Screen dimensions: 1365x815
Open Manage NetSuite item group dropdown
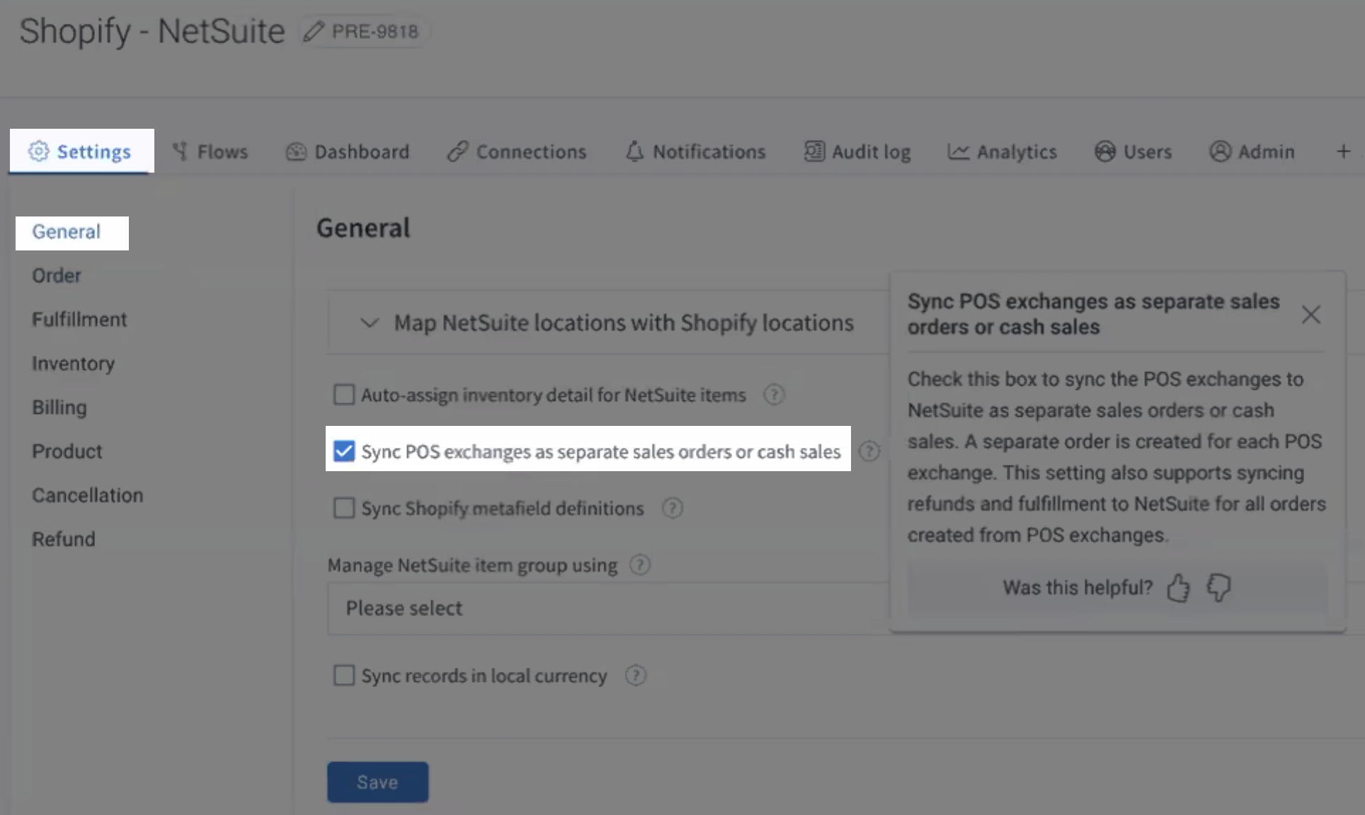608,608
